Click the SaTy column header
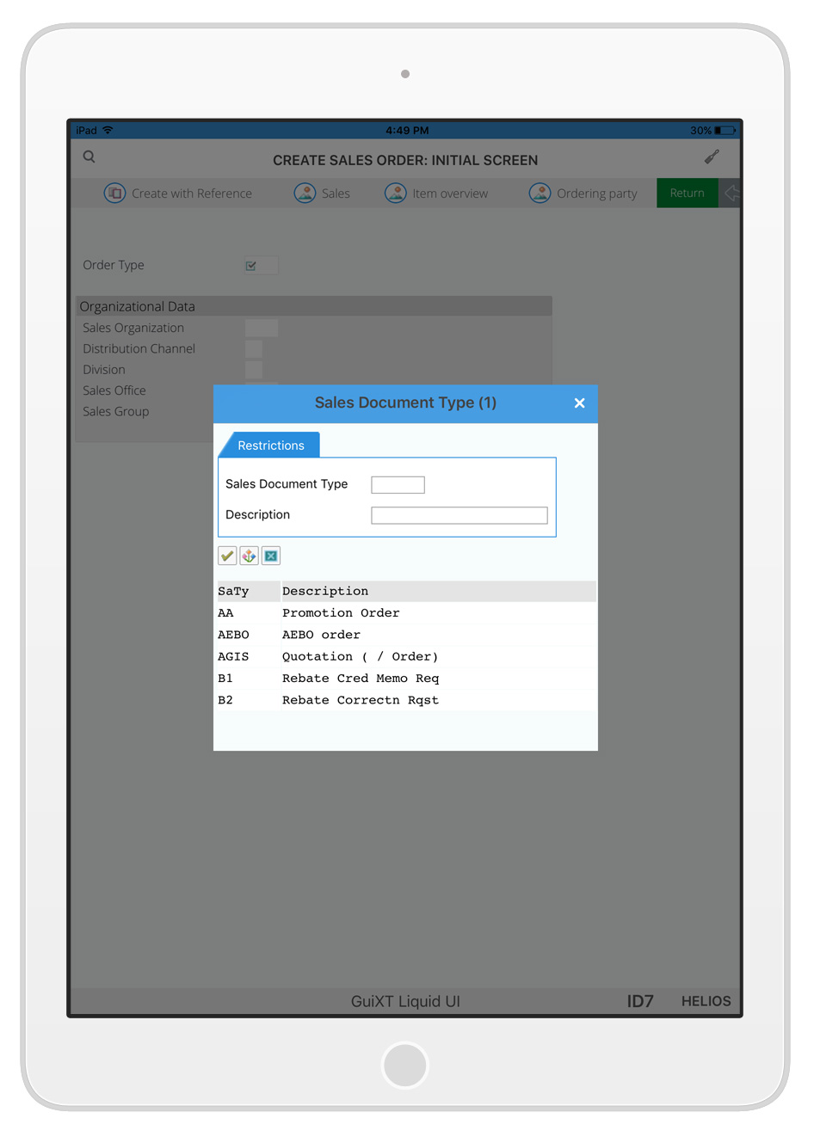 [x=234, y=592]
